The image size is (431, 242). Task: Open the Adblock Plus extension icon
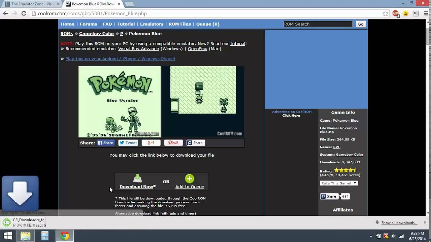click(396, 13)
